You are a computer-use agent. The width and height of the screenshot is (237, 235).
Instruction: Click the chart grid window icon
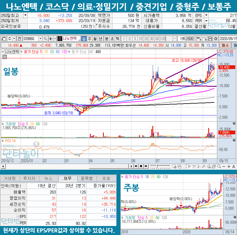174,166
